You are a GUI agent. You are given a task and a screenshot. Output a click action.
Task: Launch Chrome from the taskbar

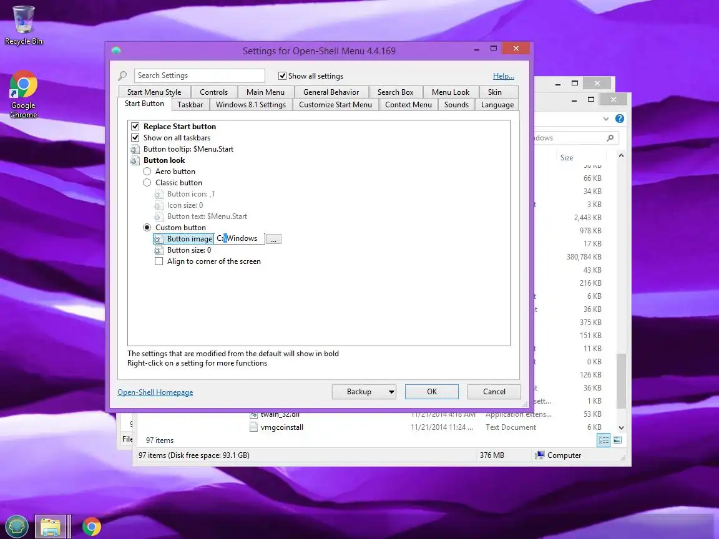(92, 527)
